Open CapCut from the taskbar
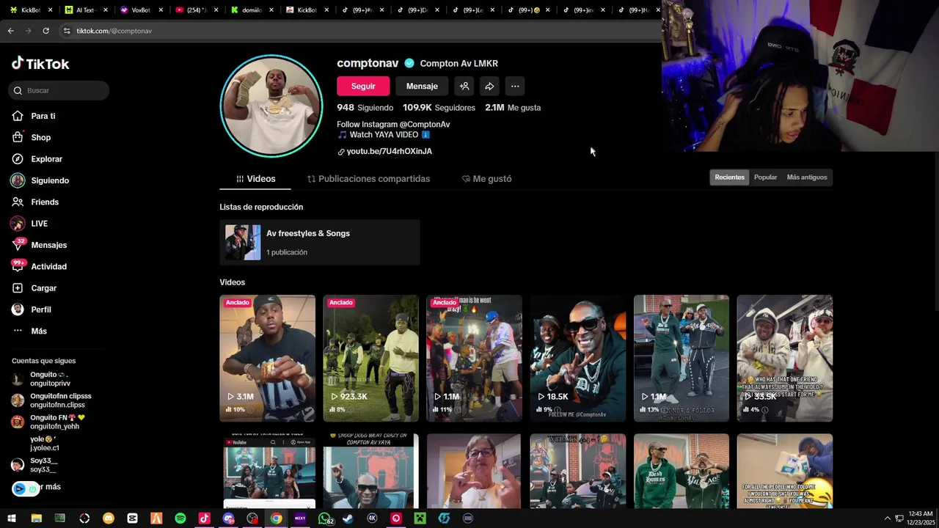939x528 pixels. [x=132, y=518]
